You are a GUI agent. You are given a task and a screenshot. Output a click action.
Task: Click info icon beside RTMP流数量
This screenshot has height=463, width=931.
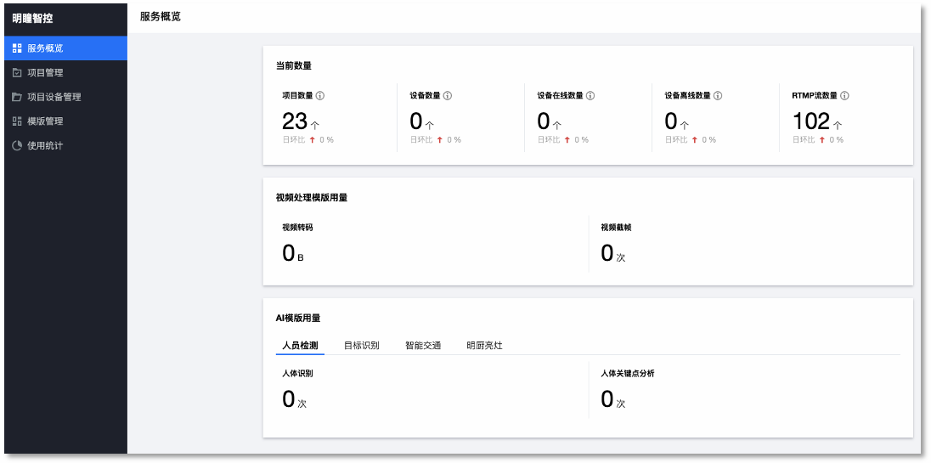click(845, 96)
